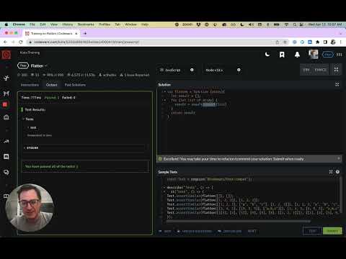
Task: Open the Kata practice sidebar icon
Action: point(6,78)
